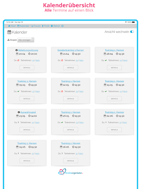Click the Vereinsorganisator logo at bottom
Viewport: 141px width, 189px height.
70,172
